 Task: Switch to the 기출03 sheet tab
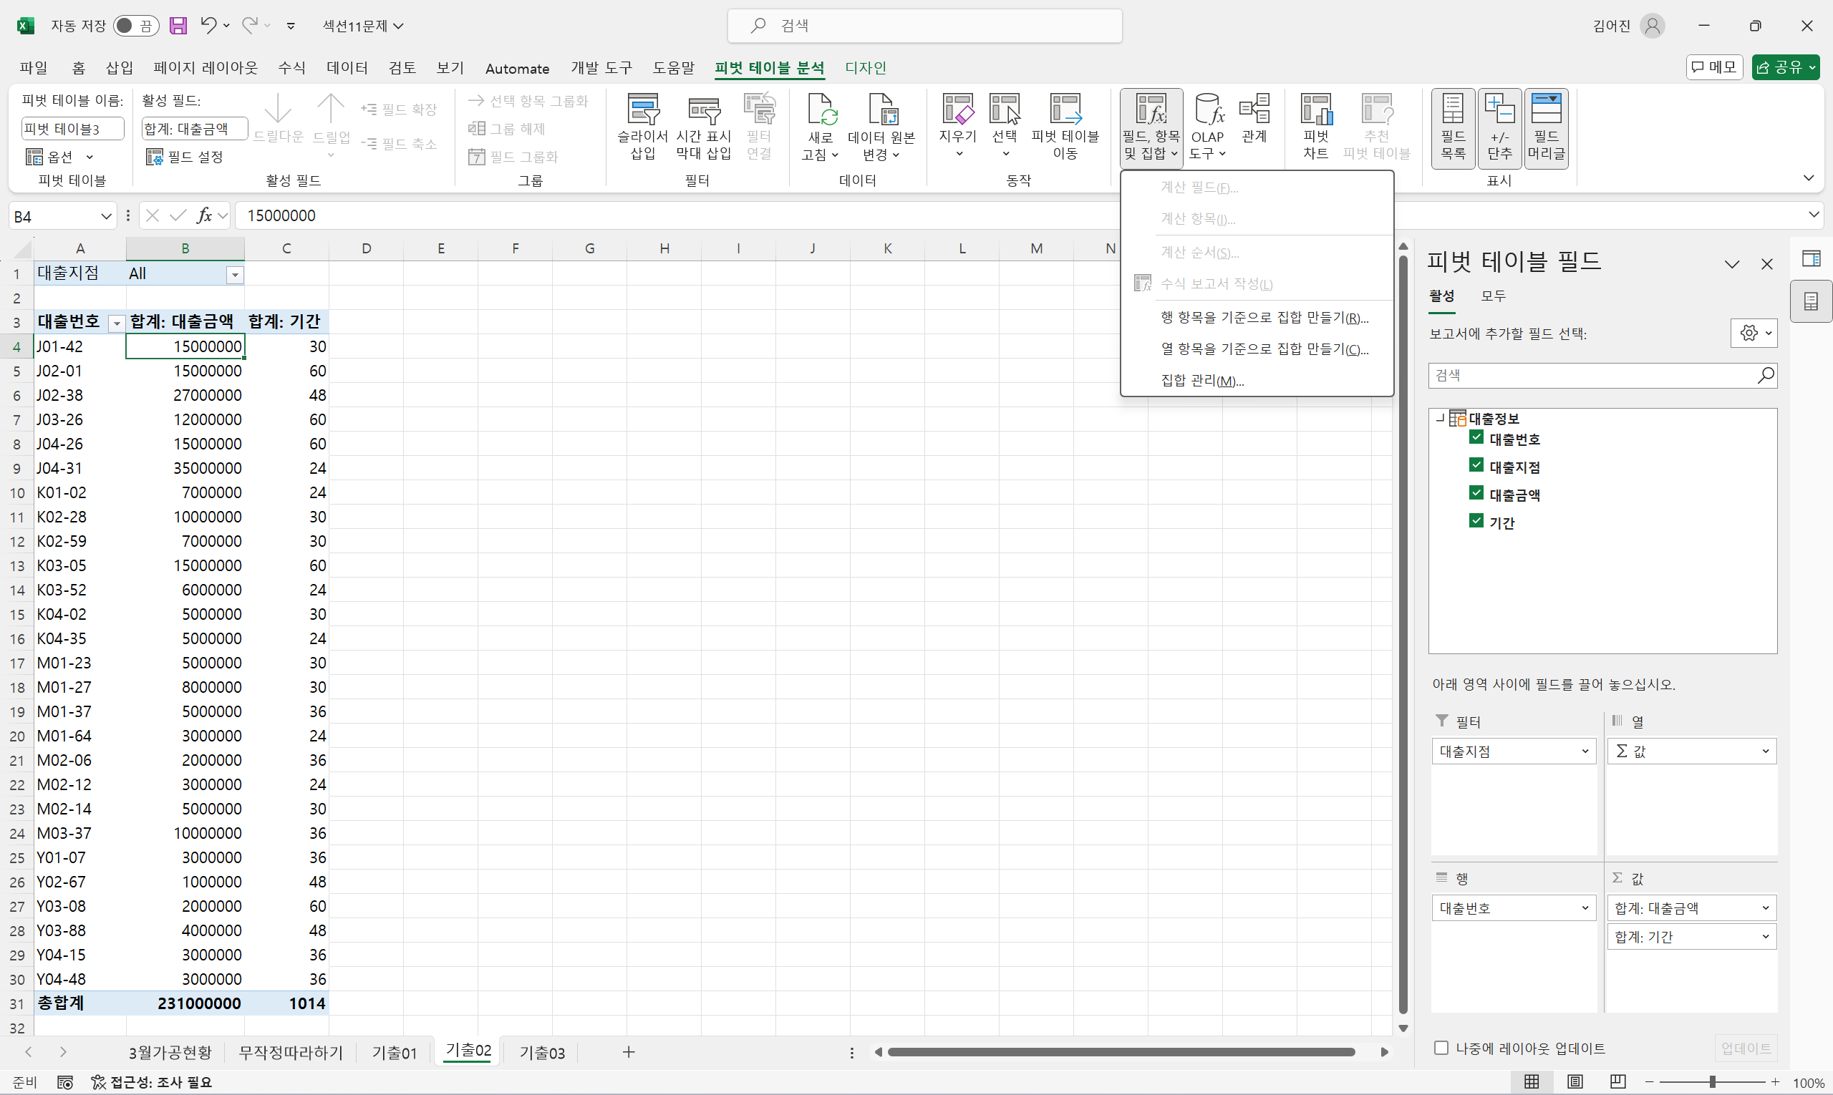pyautogui.click(x=542, y=1053)
